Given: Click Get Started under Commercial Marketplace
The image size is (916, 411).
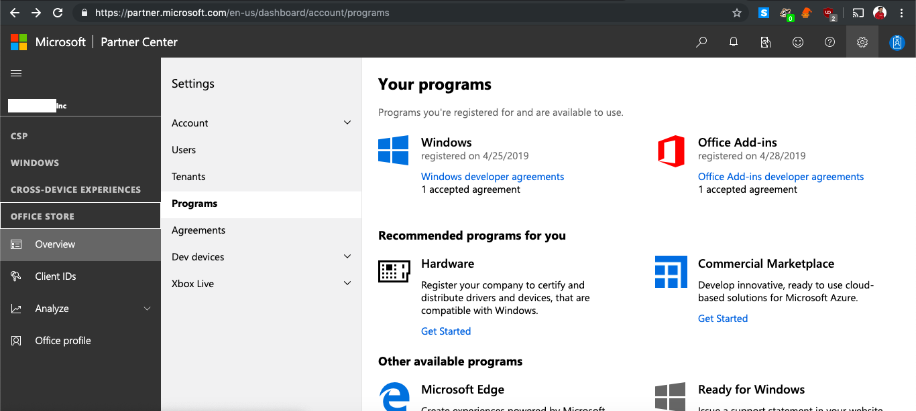Looking at the screenshot, I should coord(723,319).
